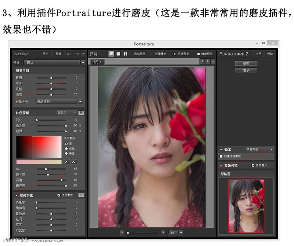Click 确定 OK button

[246, 63]
